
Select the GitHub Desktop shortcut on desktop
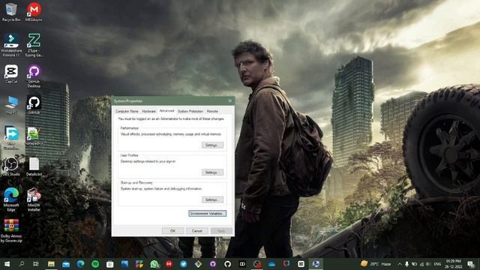click(34, 76)
